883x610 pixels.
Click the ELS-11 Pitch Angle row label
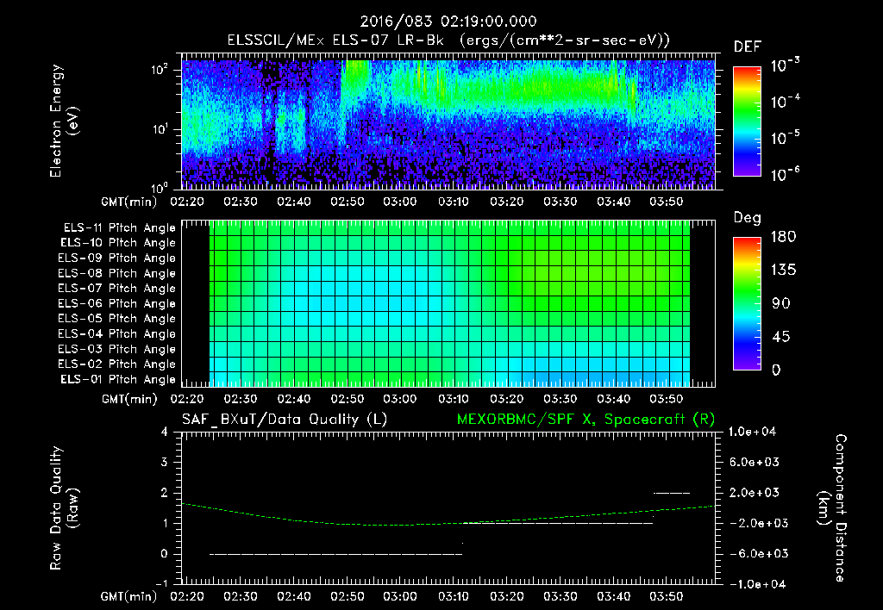pyautogui.click(x=119, y=228)
